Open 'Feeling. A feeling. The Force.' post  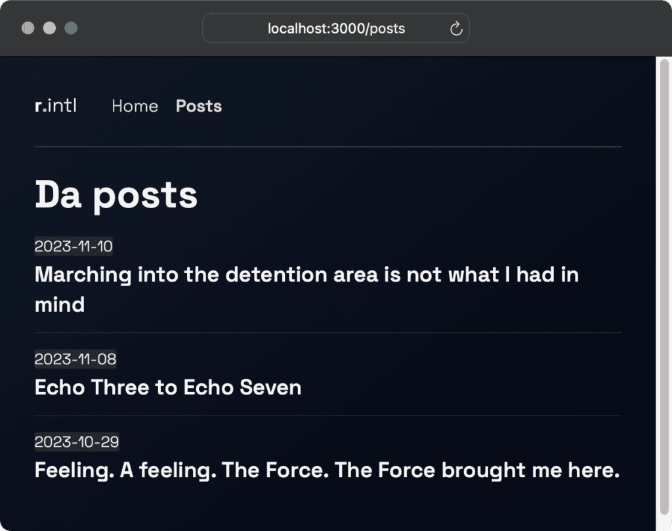click(x=327, y=470)
